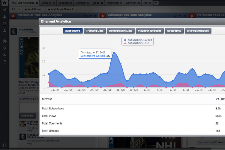
Task: Expand first VidRocket stream options arrow
Action: click(90, 16)
